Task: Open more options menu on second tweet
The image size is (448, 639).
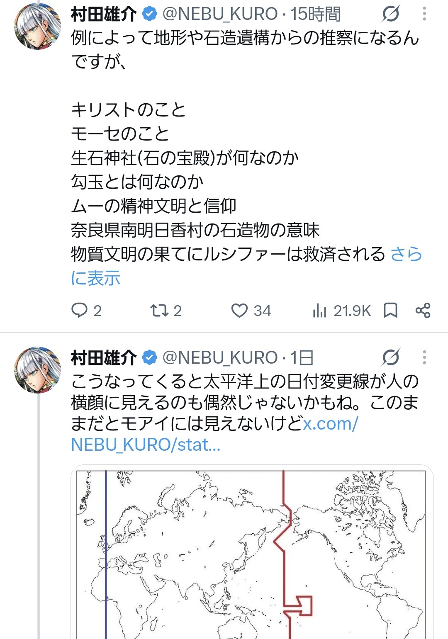Action: pyautogui.click(x=424, y=357)
